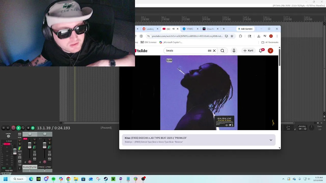Click the Busta Rhyme track volume fader

[30, 145]
